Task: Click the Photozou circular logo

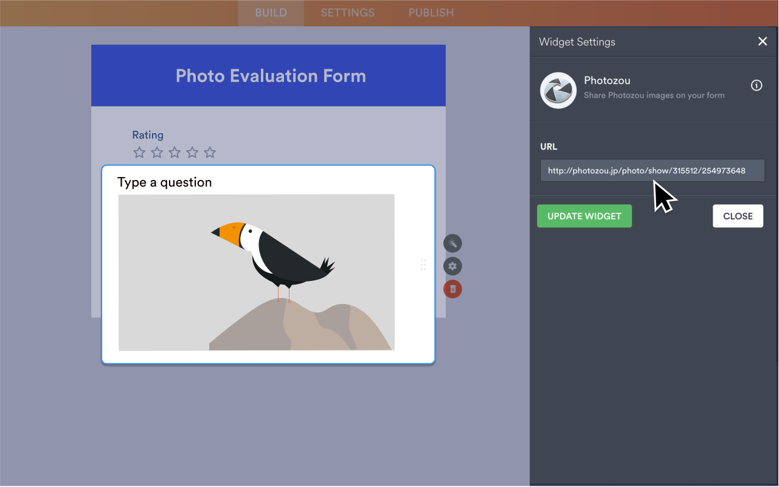Action: pyautogui.click(x=558, y=90)
